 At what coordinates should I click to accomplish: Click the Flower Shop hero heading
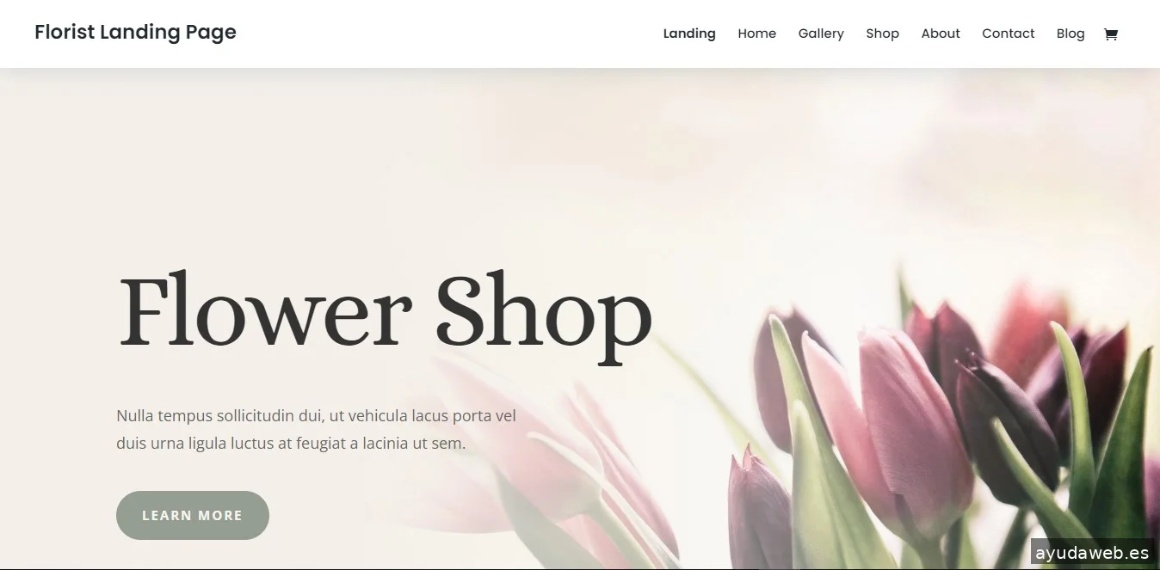pyautogui.click(x=385, y=312)
